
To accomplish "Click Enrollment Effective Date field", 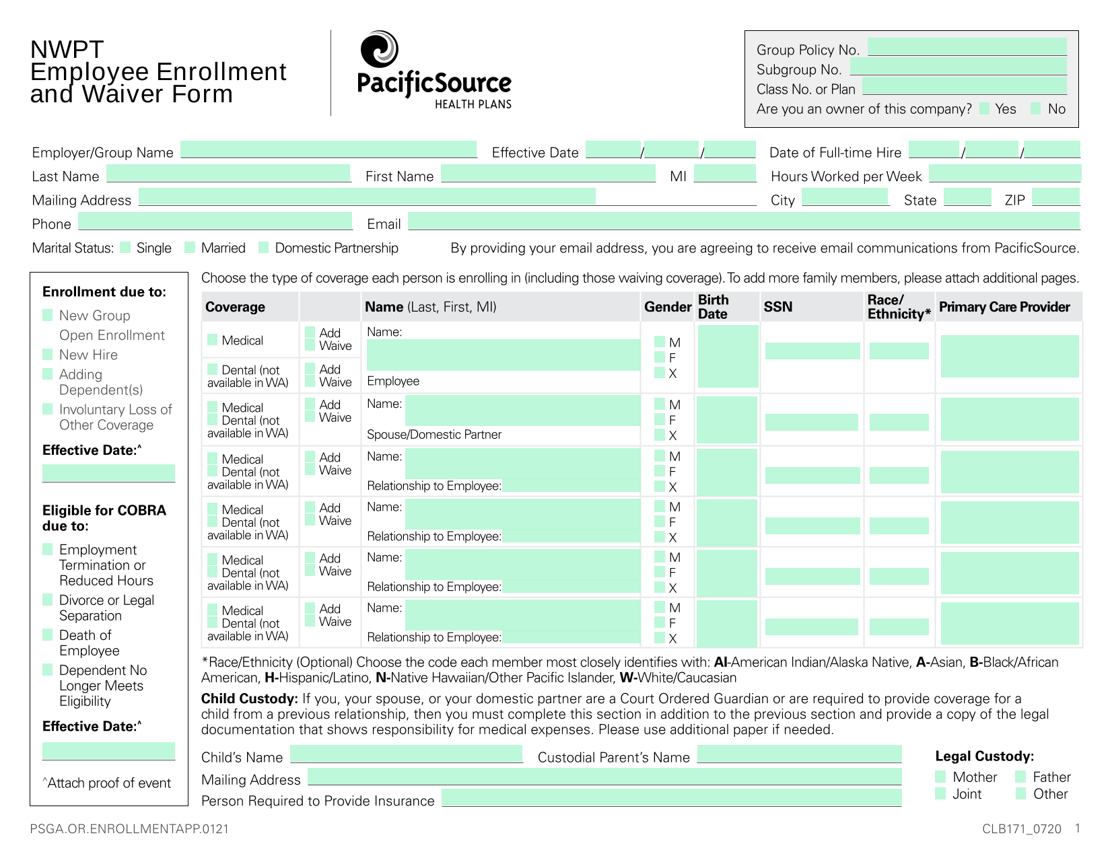I will pos(108,473).
